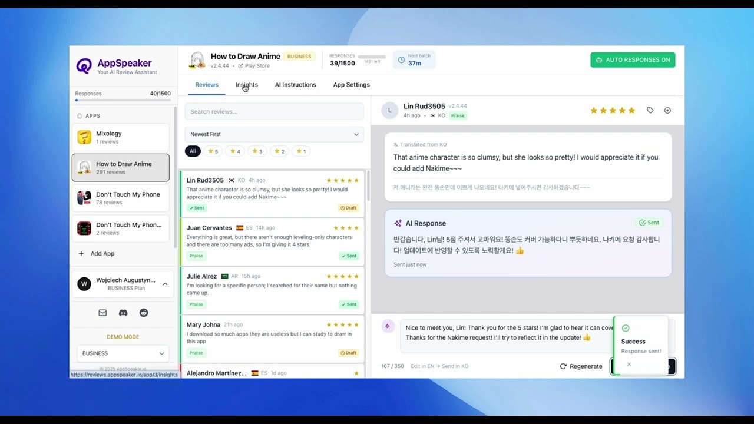
Task: Click the AI sparkle icon beside the response field
Action: 388,326
